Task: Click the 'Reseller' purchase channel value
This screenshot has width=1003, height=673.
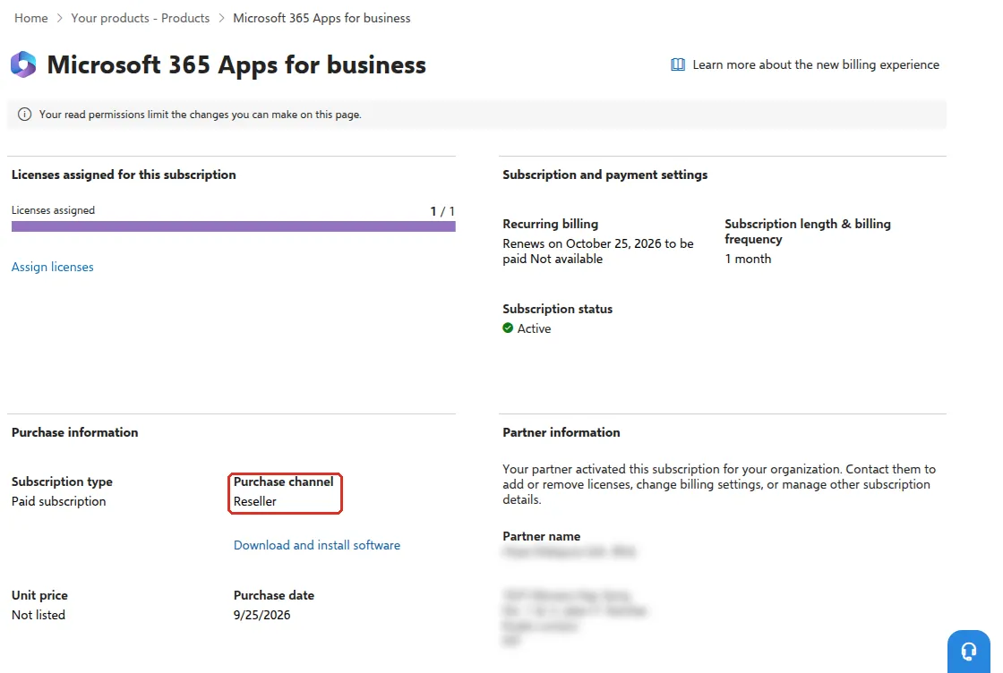Action: (x=254, y=501)
